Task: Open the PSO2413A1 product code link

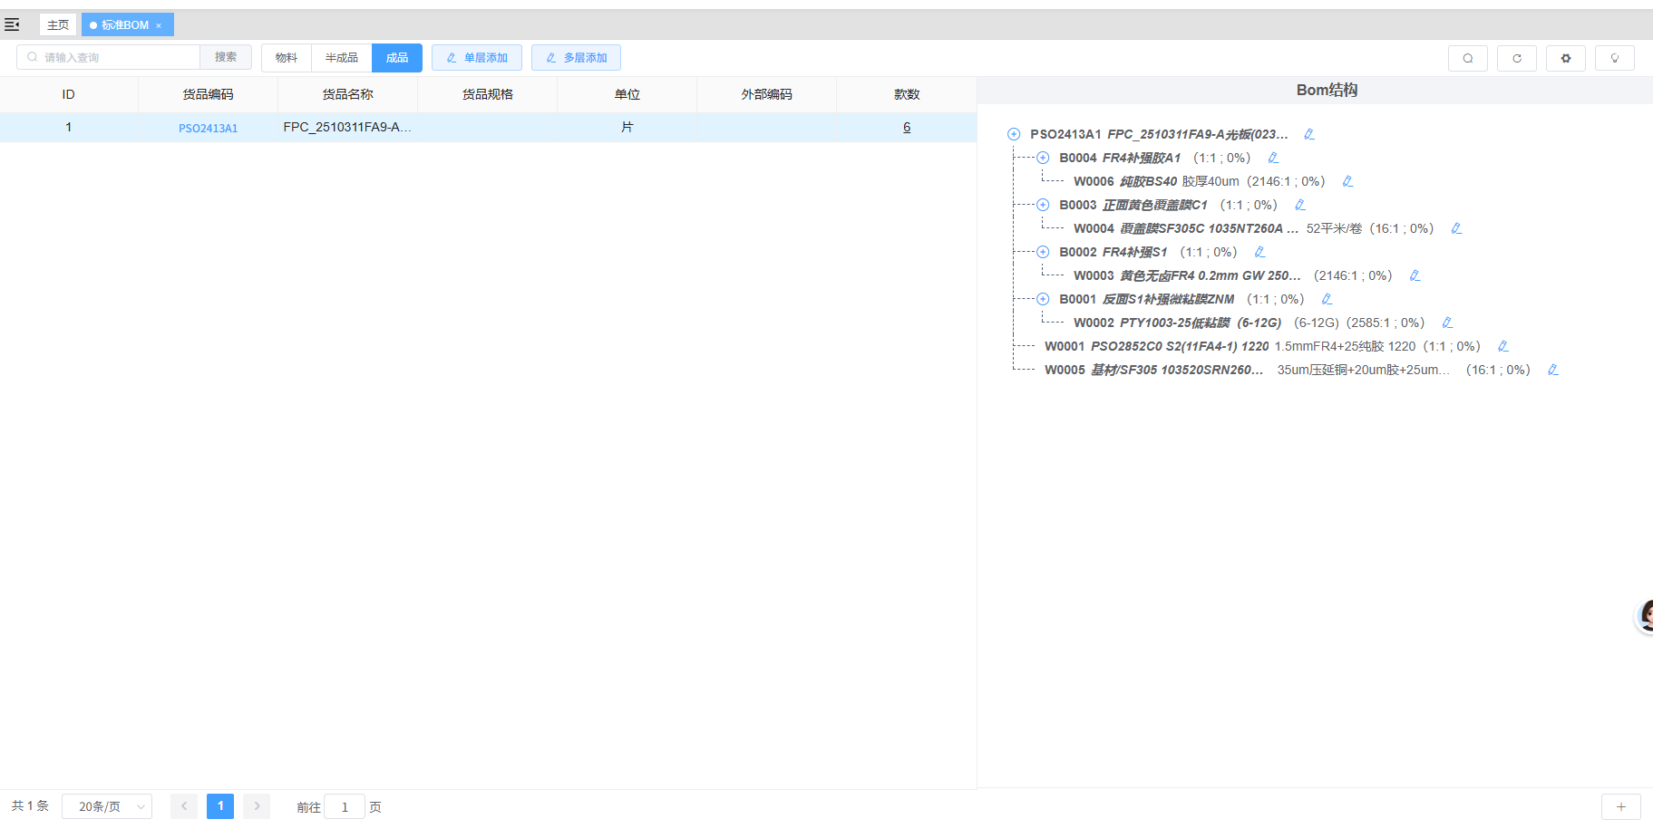Action: pos(208,128)
